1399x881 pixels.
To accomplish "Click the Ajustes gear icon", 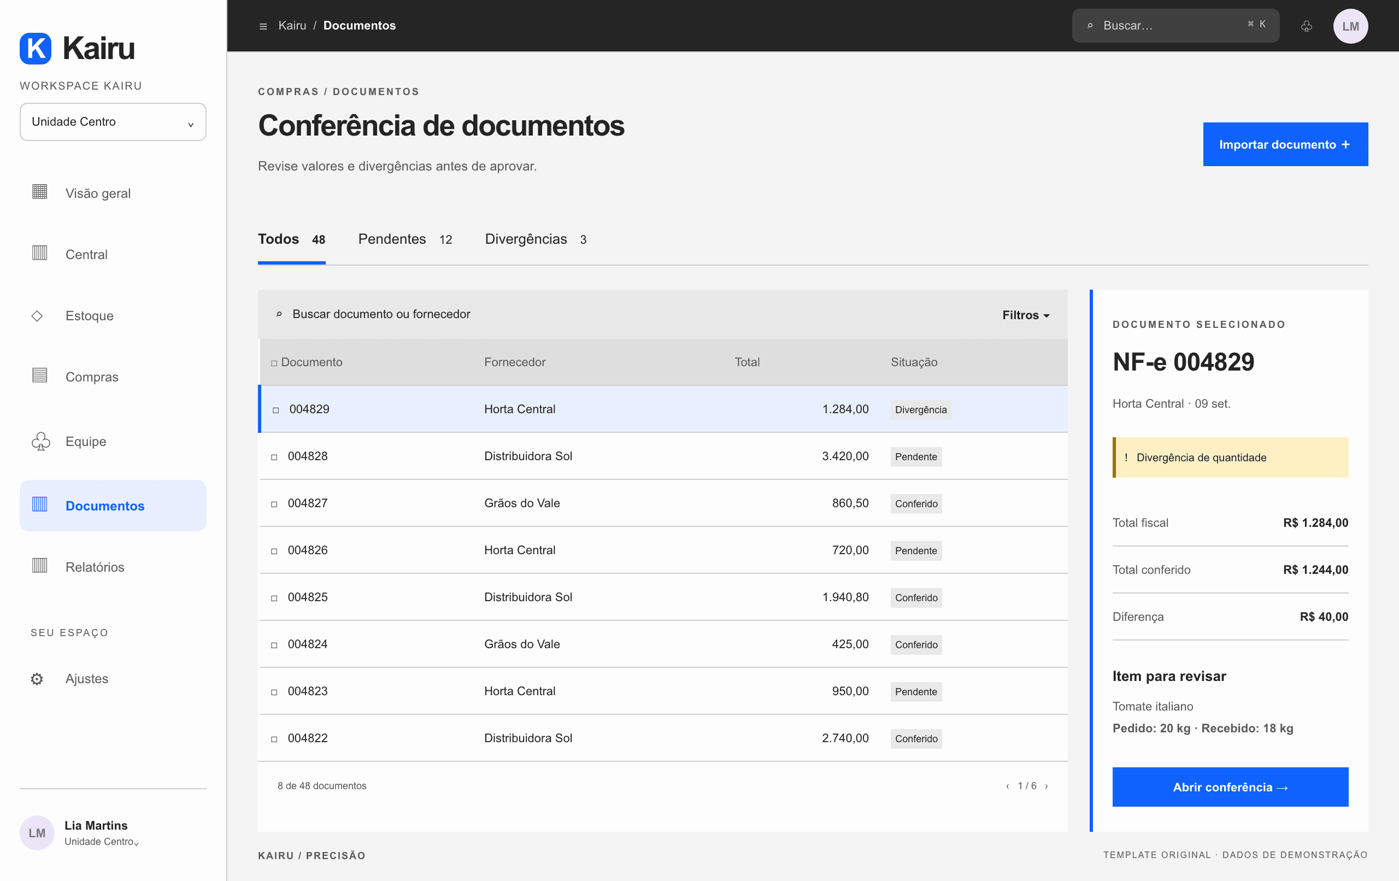I will [x=37, y=679].
